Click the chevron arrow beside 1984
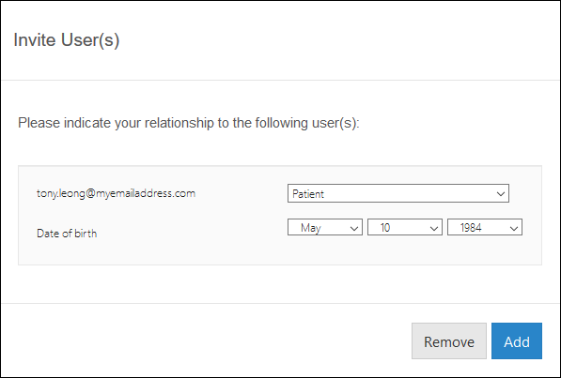 click(x=514, y=229)
